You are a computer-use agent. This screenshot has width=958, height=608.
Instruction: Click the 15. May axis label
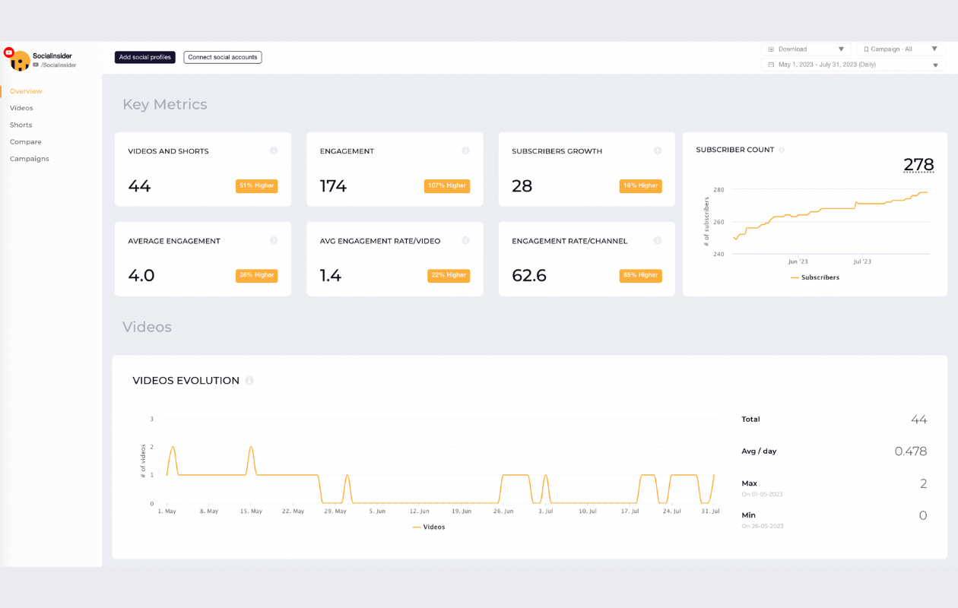[252, 511]
